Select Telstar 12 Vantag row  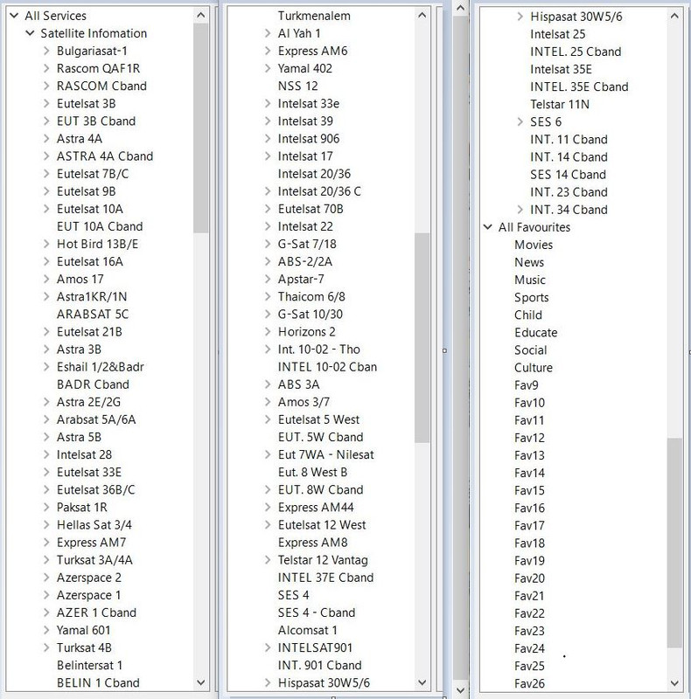323,560
